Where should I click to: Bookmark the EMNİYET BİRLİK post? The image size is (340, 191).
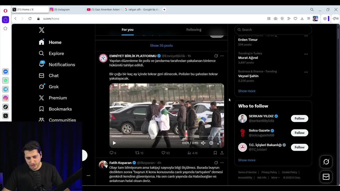pyautogui.click(x=215, y=153)
